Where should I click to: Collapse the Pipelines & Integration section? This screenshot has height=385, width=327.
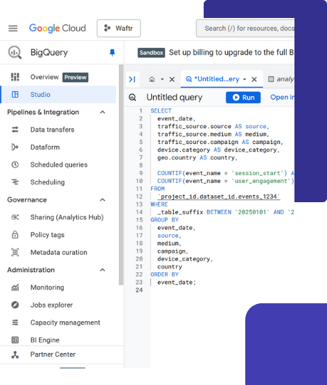tap(103, 112)
